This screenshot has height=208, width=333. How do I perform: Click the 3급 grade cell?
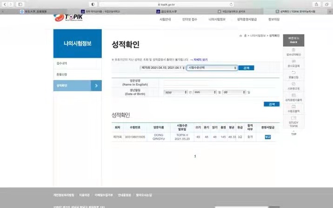[240, 137]
